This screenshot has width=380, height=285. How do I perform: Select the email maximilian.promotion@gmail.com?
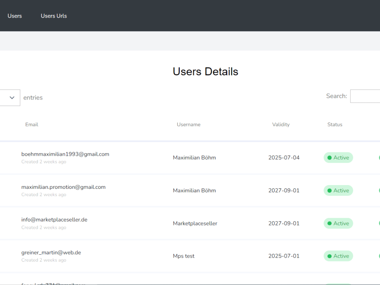63,187
